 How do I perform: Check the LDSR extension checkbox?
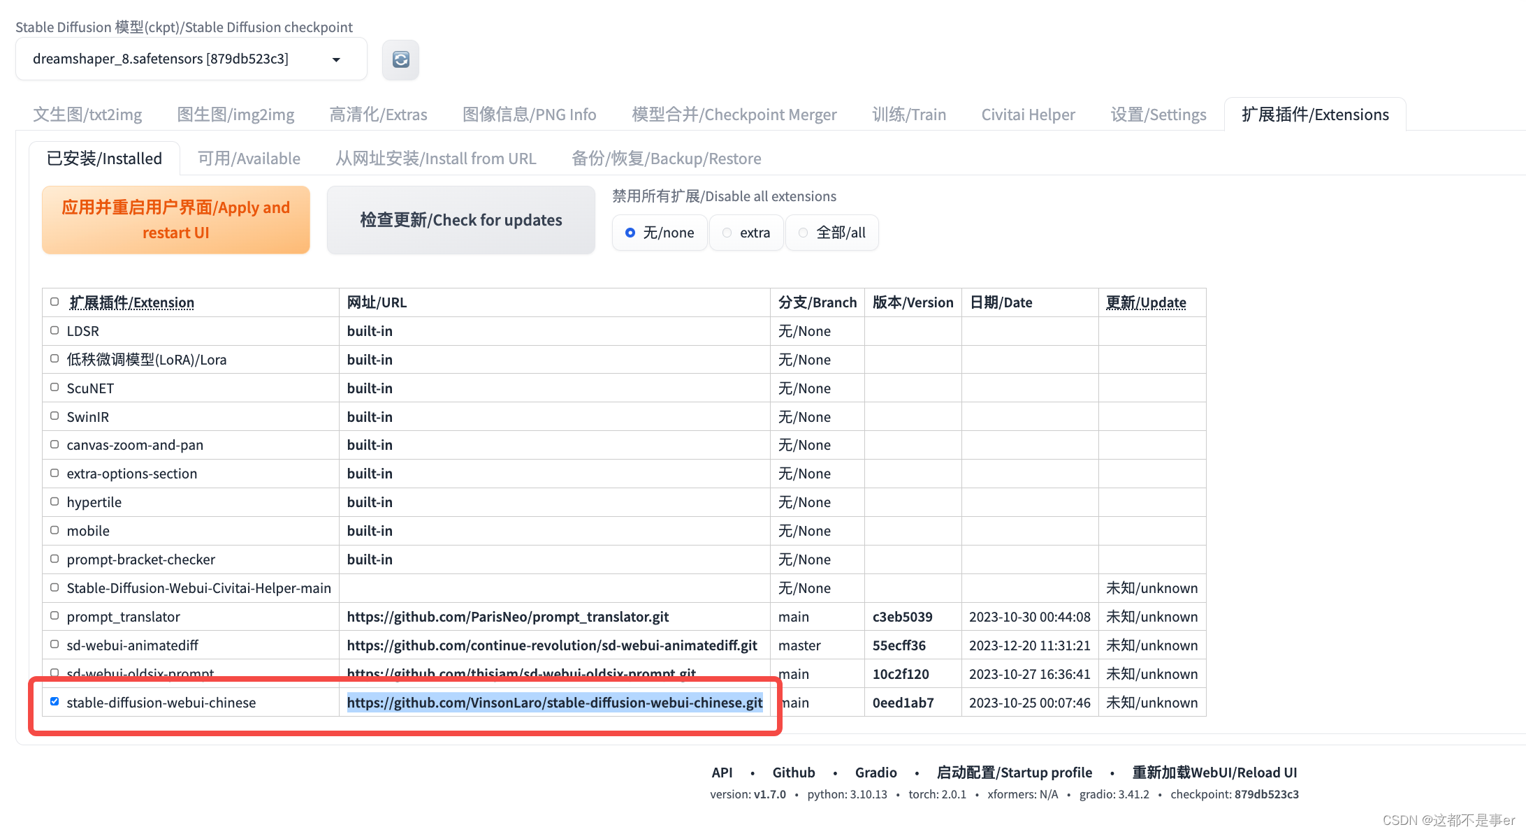point(54,330)
